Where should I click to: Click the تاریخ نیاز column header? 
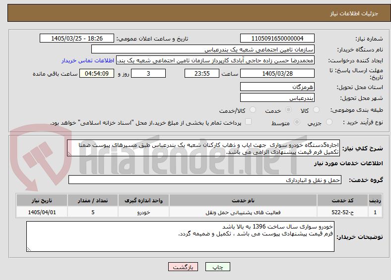click(x=42, y=200)
